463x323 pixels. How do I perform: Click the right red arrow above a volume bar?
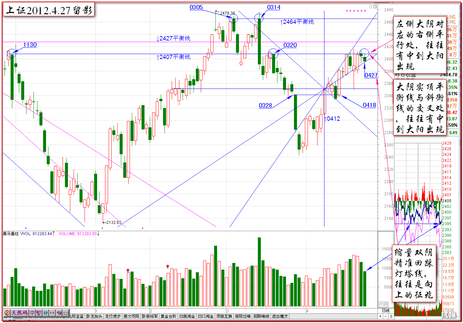[x=168, y=266]
